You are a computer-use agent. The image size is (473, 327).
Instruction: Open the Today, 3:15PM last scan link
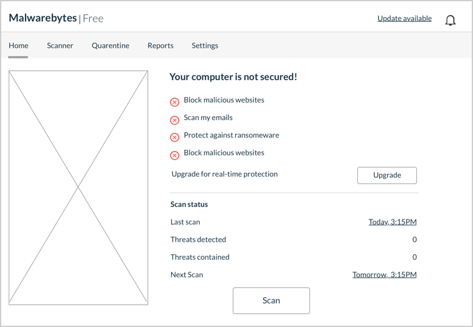click(x=393, y=222)
